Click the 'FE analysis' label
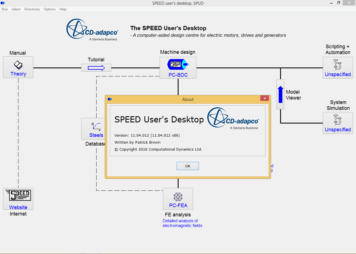Viewport: 356px width, 254px height. pyautogui.click(x=178, y=215)
